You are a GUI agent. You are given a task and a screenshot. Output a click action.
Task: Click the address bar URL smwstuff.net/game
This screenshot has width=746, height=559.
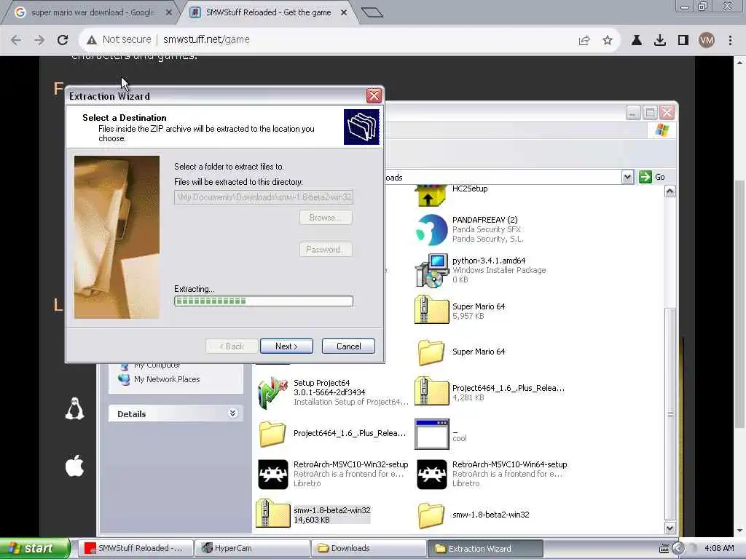click(x=206, y=39)
